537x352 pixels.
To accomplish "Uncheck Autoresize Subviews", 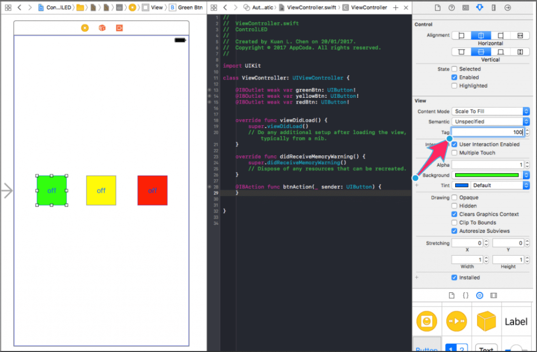I will (x=454, y=231).
